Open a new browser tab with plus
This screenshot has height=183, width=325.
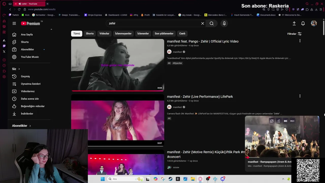pos(47,4)
